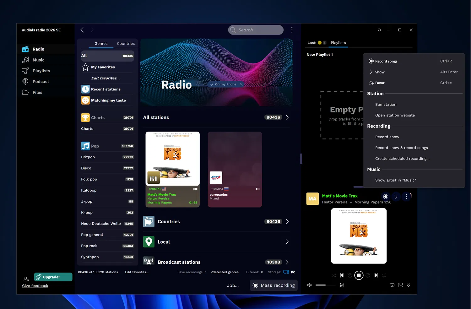The image size is (471, 309).
Task: Pin the Radio view with the pin icon
Action: click(198, 84)
